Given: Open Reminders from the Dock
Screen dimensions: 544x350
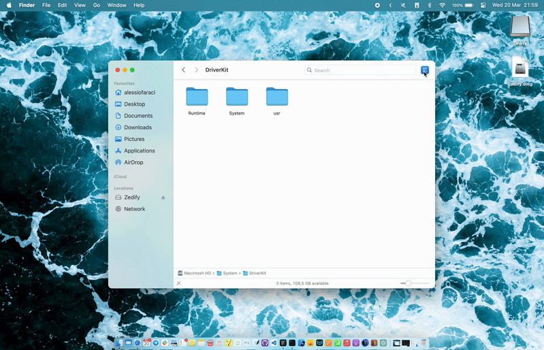Looking at the screenshot, I should pyautogui.click(x=183, y=343).
